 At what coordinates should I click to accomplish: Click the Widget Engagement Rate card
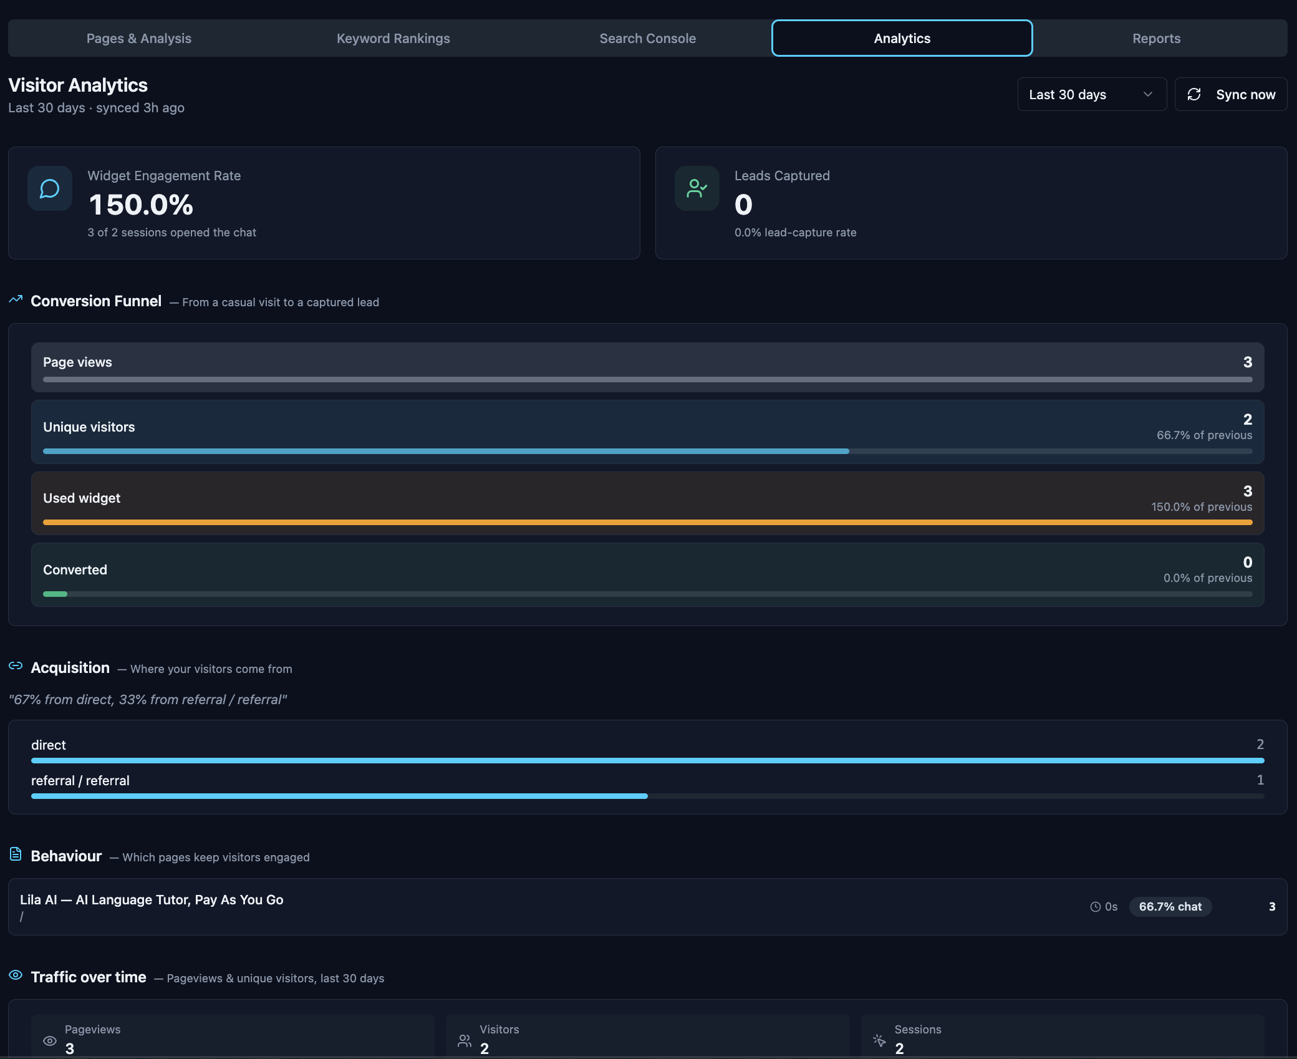tap(324, 203)
